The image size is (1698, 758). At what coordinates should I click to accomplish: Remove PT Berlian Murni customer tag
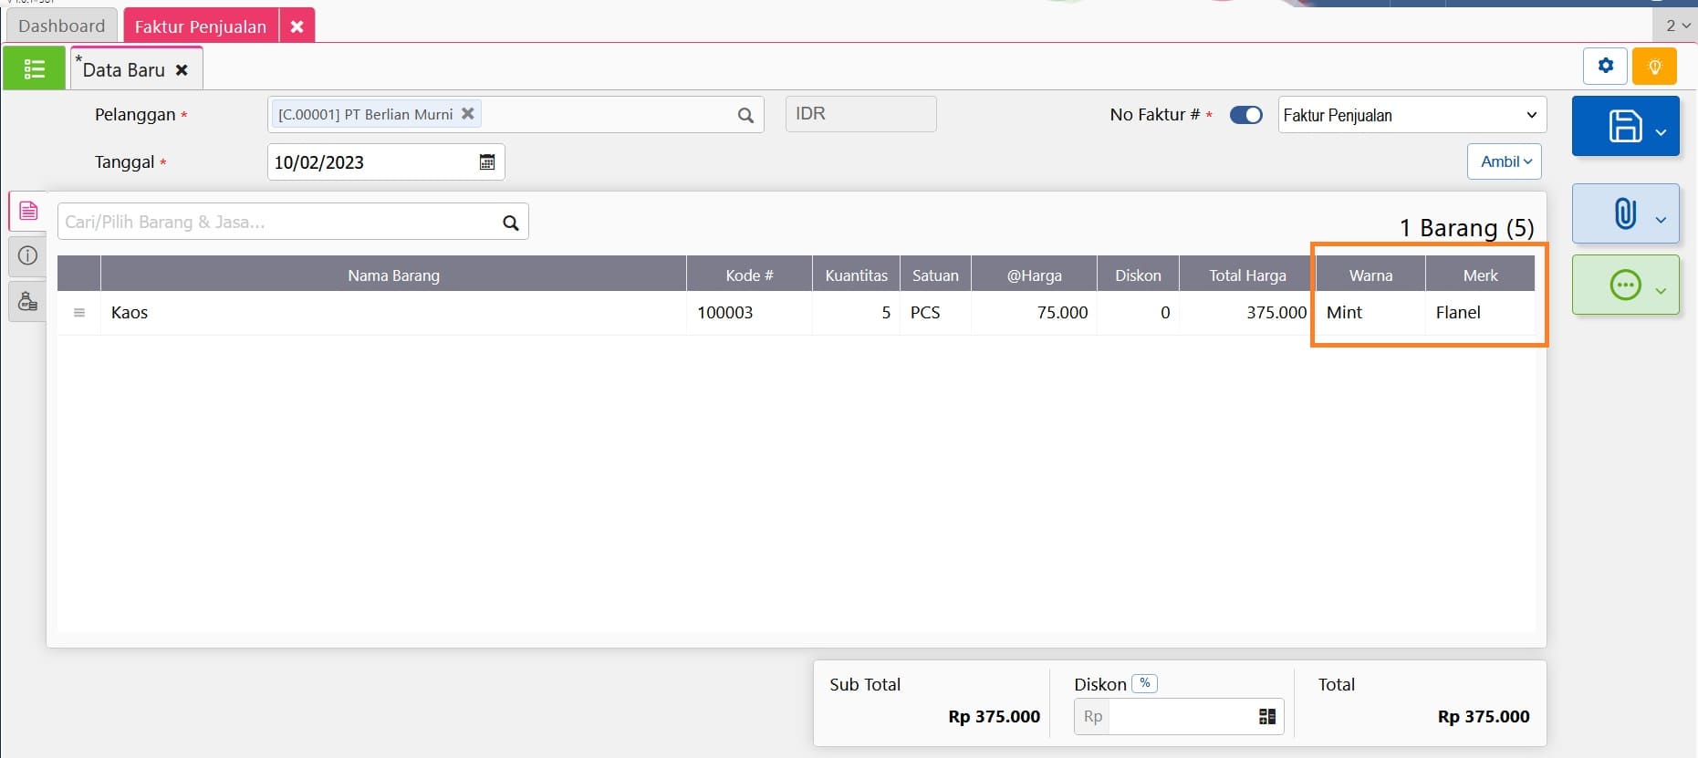tap(468, 114)
